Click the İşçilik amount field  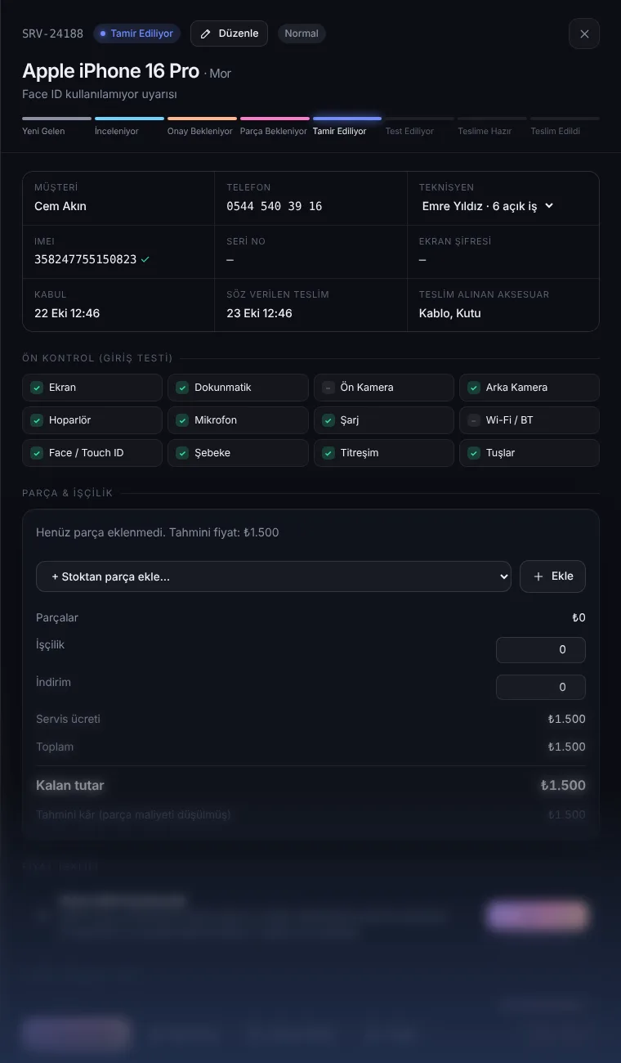pyautogui.click(x=541, y=650)
